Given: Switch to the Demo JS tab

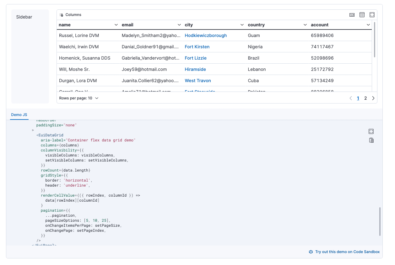Looking at the screenshot, I should click(x=19, y=115).
